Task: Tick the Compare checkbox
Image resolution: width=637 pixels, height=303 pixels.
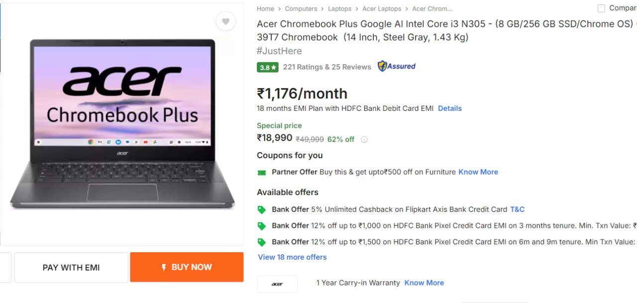Action: pyautogui.click(x=601, y=8)
